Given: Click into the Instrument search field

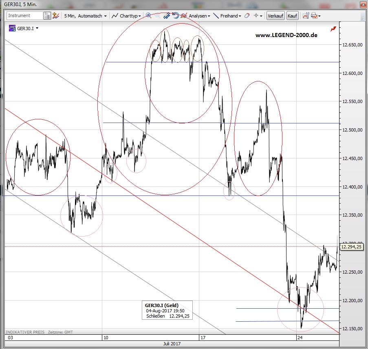Looking at the screenshot, I should point(24,16).
